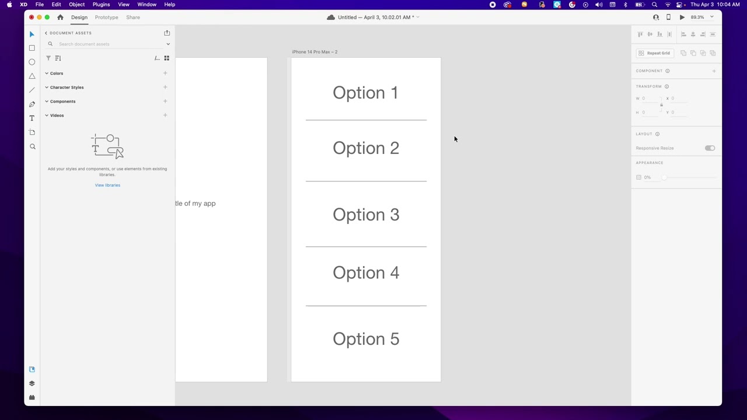This screenshot has width=747, height=420.
Task: Start desktop preview play button
Action: pyautogui.click(x=682, y=17)
